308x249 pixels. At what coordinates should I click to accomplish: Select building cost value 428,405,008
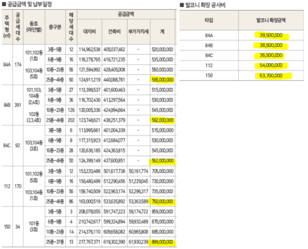pos(114,70)
